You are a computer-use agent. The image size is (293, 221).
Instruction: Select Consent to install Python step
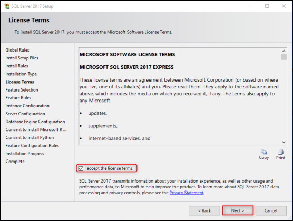[30, 137]
